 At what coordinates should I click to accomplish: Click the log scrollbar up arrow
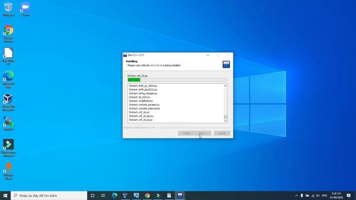(225, 86)
